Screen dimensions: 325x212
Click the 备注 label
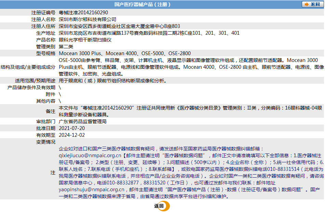click(x=51, y=111)
